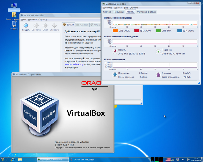Screen dimensions: 203x162
Task: Open the Правка menu in System Monitor
Action: pos(118,8)
